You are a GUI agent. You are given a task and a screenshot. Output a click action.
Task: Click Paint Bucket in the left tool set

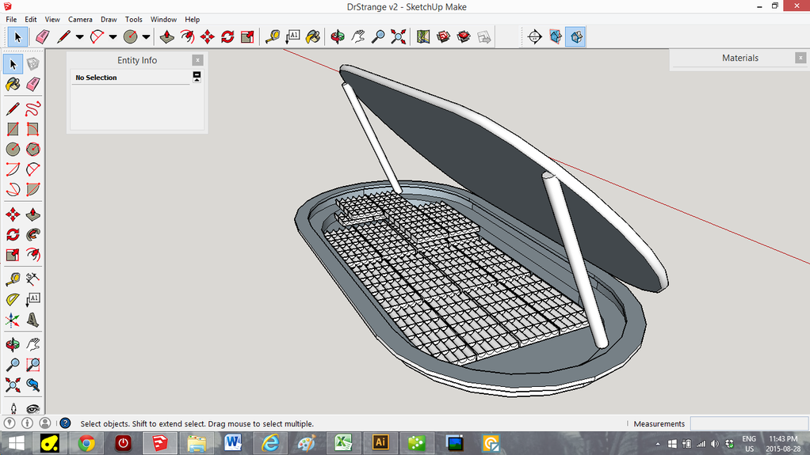point(13,84)
